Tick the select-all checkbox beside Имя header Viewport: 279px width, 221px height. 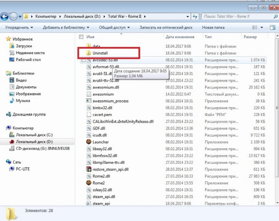pyautogui.click(x=81, y=37)
